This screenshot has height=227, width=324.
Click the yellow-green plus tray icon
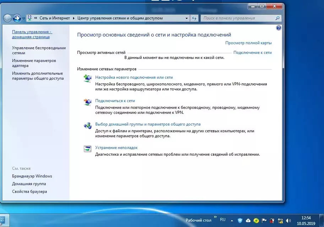pos(256,221)
